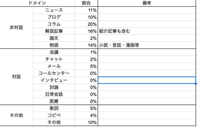198x127 pixels.
Task: Select the ニュース domain cell
Action: click(54, 10)
